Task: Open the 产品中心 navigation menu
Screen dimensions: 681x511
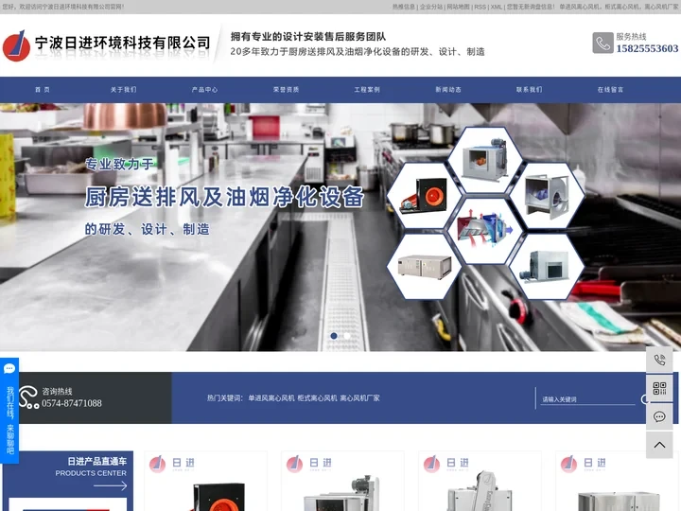Action: pyautogui.click(x=204, y=90)
